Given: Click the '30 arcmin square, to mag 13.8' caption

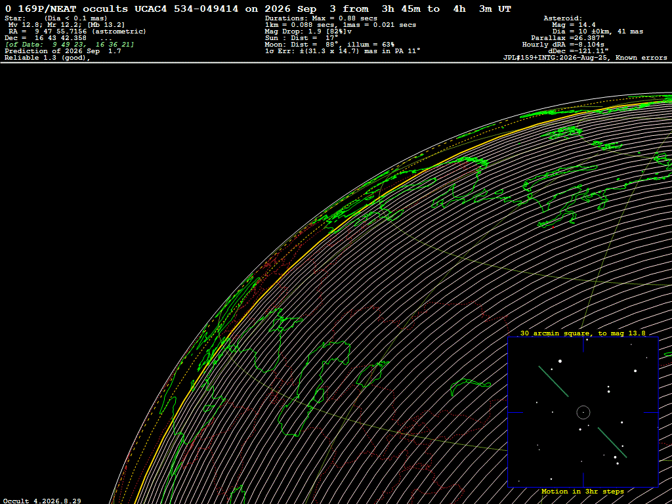Looking at the screenshot, I should pos(583,333).
